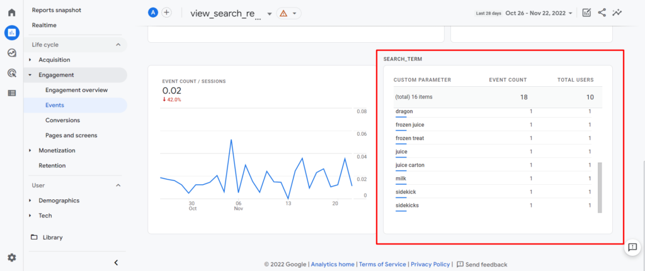Click the CUSTOM PARAMETER column header
Image resolution: width=645 pixels, height=271 pixels.
click(x=422, y=80)
